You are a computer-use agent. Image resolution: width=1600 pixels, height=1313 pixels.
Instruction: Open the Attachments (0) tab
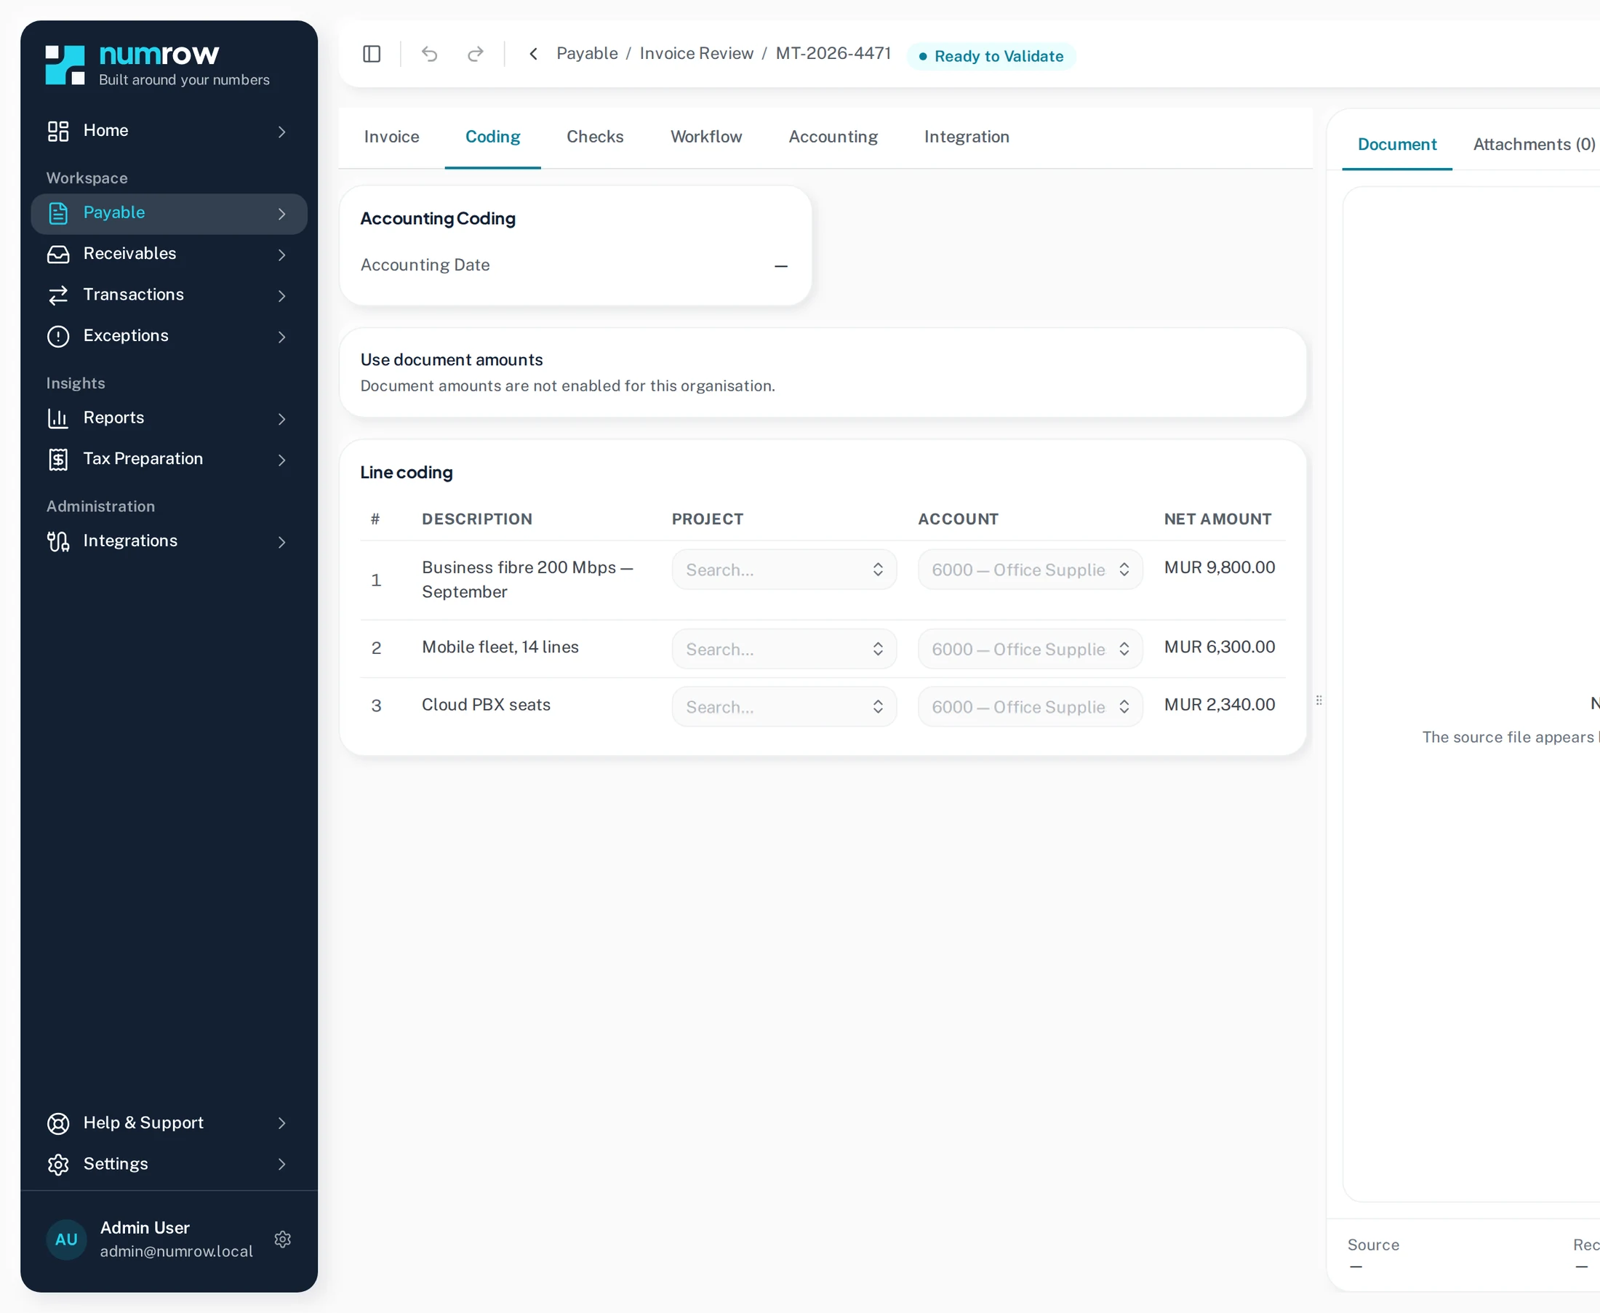pos(1535,145)
